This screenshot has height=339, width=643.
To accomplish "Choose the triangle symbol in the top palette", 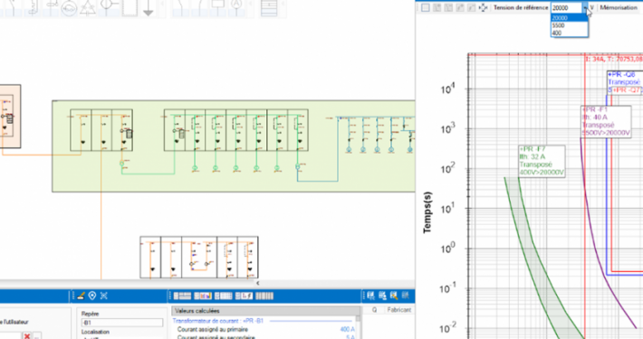I will [x=87, y=8].
